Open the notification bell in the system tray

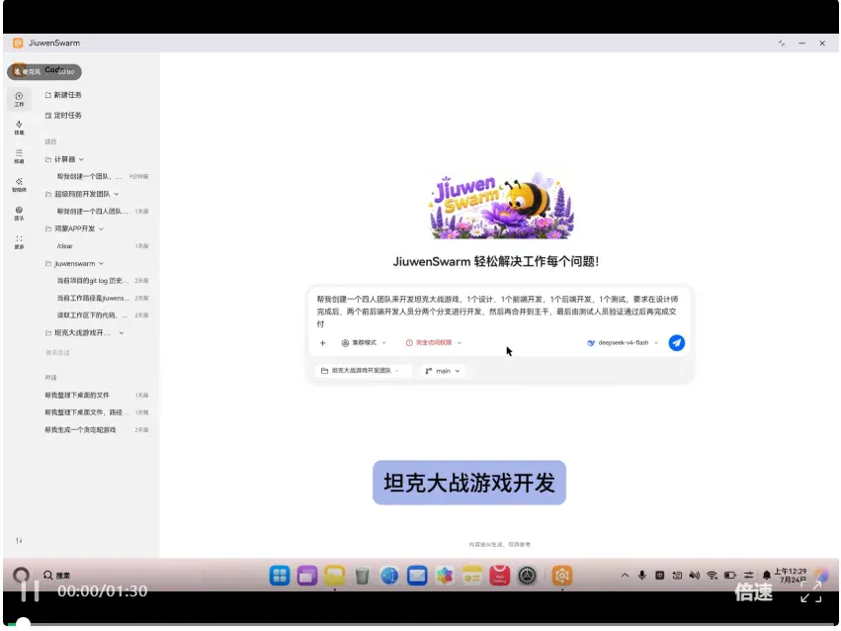click(767, 576)
